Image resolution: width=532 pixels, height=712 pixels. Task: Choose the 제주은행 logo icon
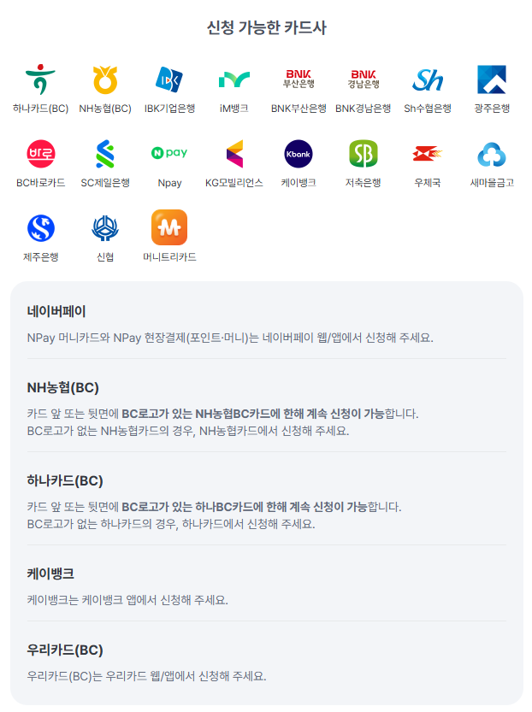[41, 228]
